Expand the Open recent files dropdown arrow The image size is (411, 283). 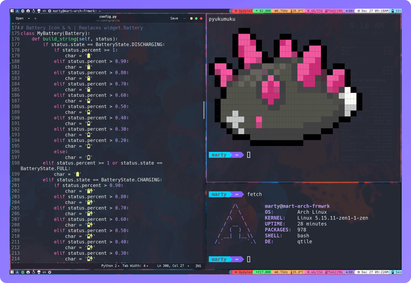click(29, 18)
